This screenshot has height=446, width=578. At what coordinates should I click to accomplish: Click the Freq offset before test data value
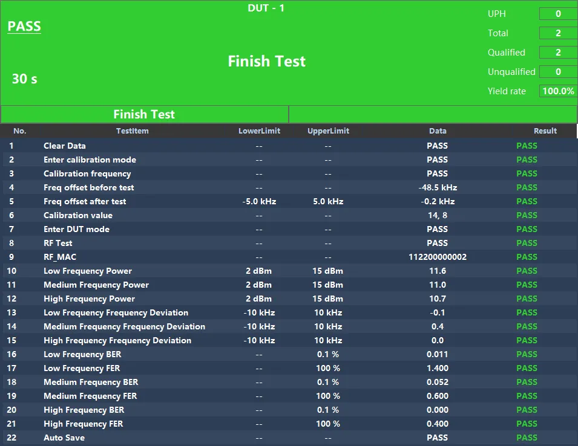438,187
